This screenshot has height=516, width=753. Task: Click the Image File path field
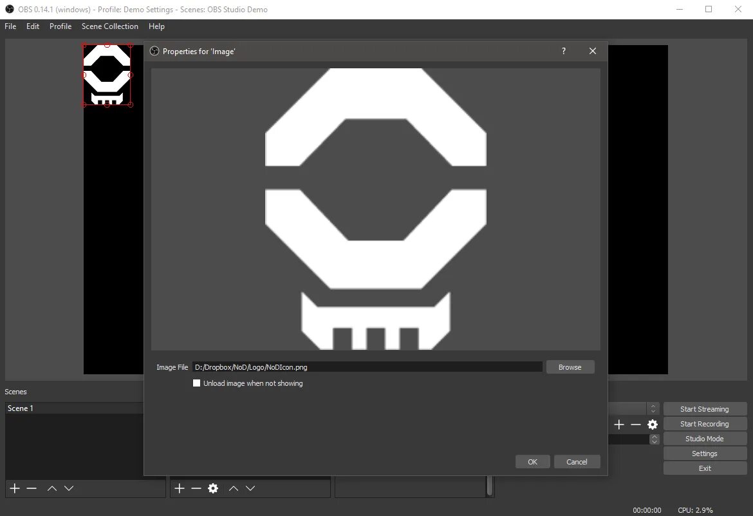point(367,367)
